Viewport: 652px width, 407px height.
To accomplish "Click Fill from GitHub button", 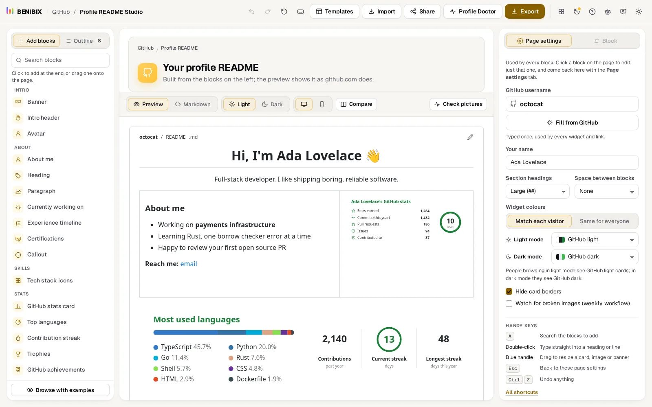I will [572, 123].
